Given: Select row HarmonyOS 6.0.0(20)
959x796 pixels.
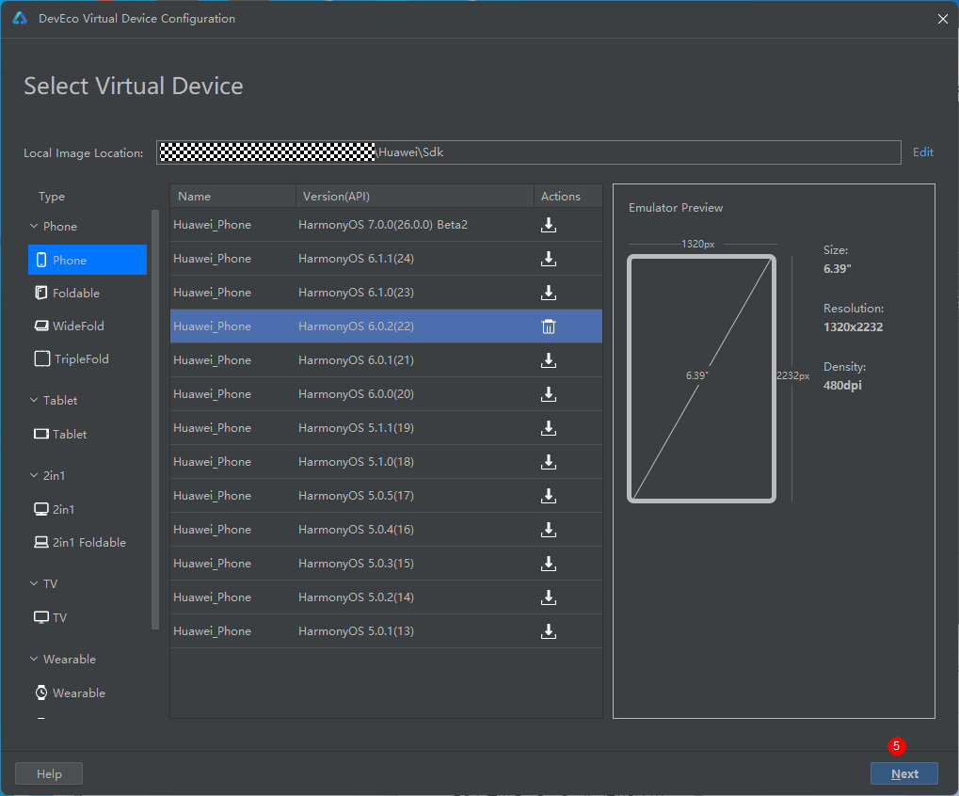Looking at the screenshot, I should click(x=386, y=394).
